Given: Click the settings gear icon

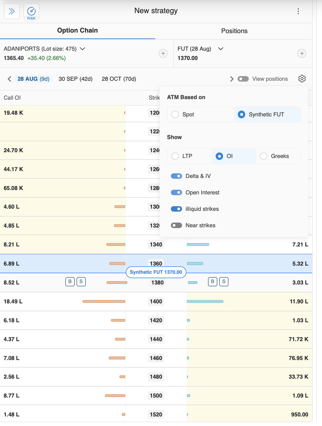Looking at the screenshot, I should [302, 79].
